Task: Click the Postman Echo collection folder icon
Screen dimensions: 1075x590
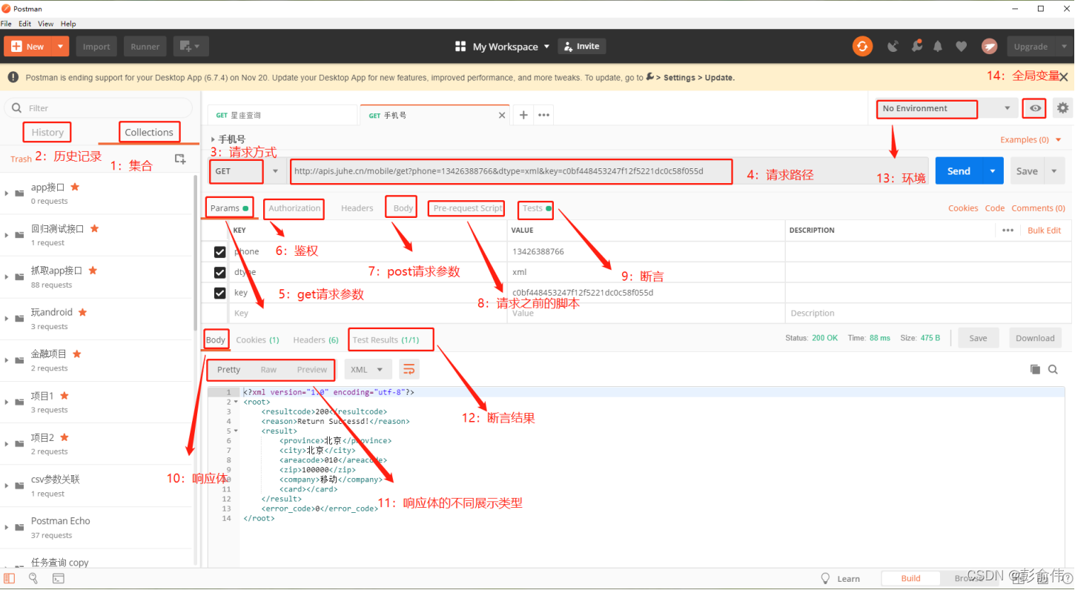Action: coord(19,527)
